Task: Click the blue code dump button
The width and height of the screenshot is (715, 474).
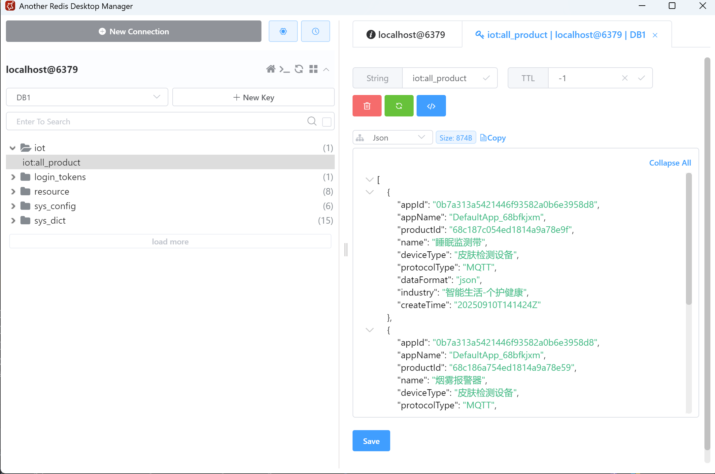Action: 431,106
